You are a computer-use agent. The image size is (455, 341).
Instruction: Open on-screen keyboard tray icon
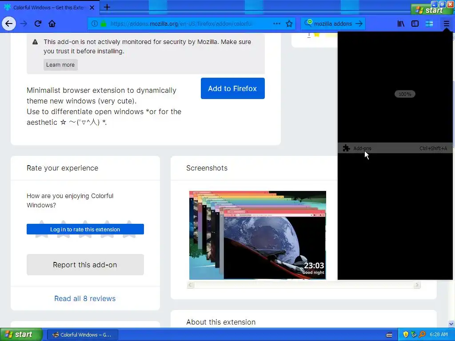[x=389, y=335]
